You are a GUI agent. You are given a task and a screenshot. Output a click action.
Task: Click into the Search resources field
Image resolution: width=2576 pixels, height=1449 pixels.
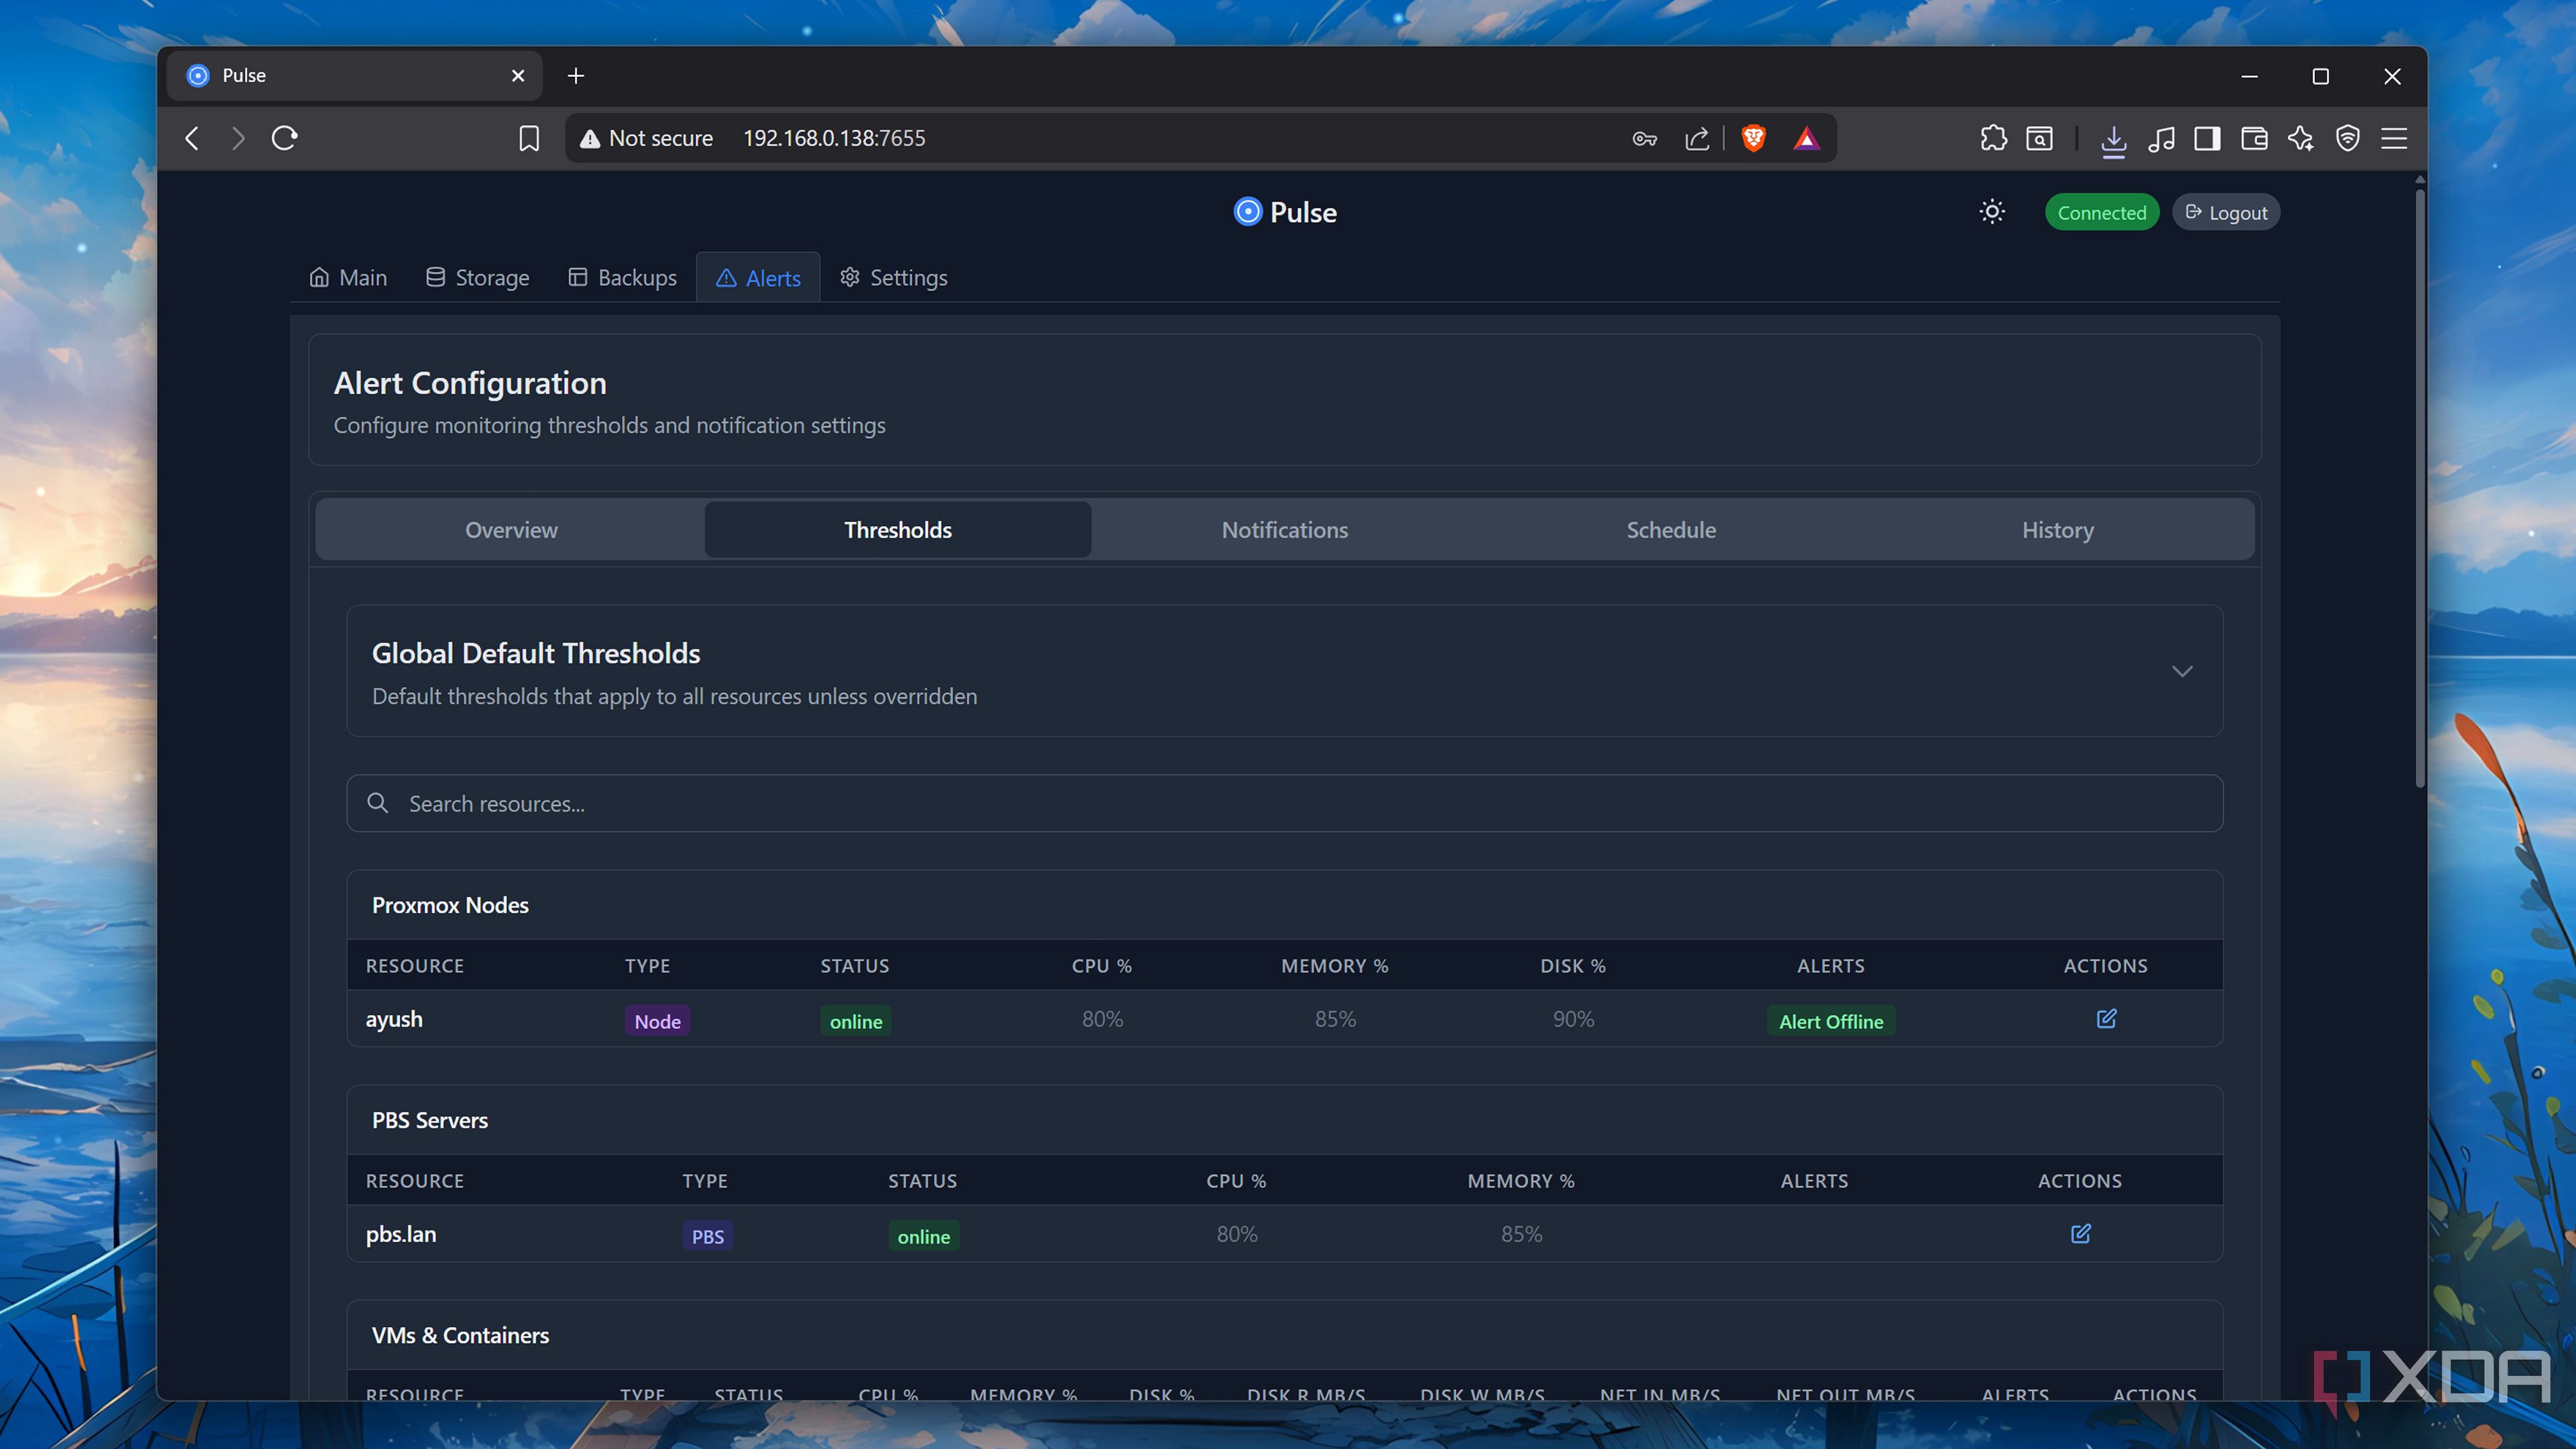(1284, 803)
